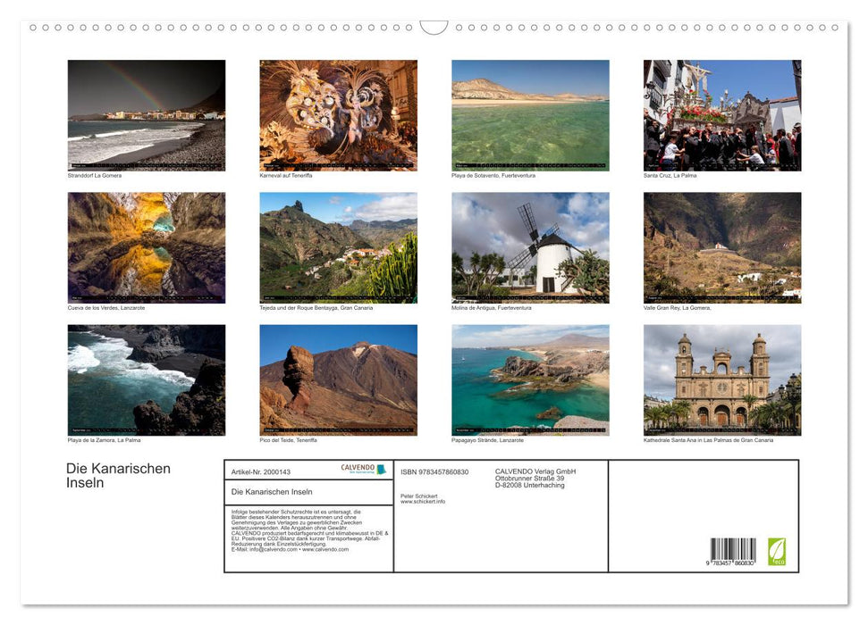Select the Karneval auf Teneriffa image

click(x=338, y=114)
